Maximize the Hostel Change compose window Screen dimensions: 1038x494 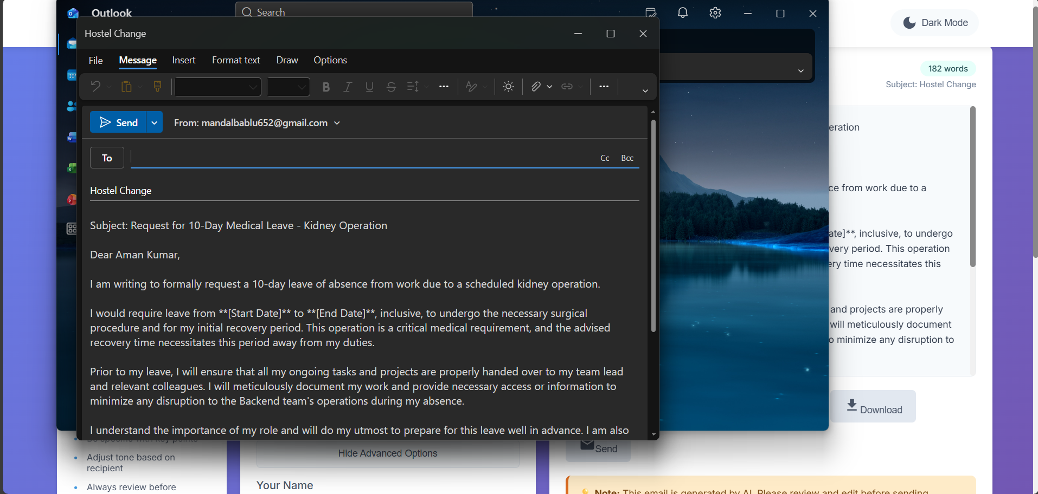611,34
